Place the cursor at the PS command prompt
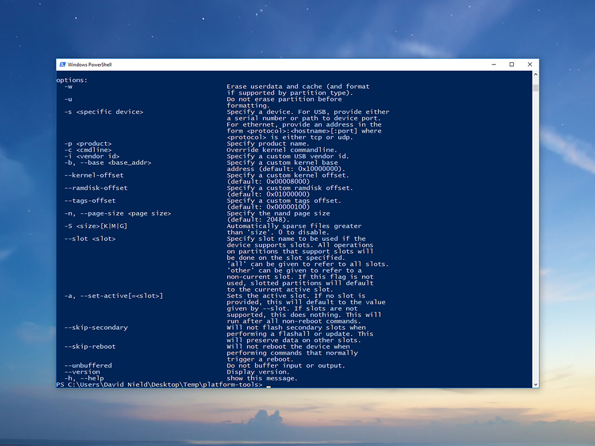The image size is (595, 446). (268, 385)
